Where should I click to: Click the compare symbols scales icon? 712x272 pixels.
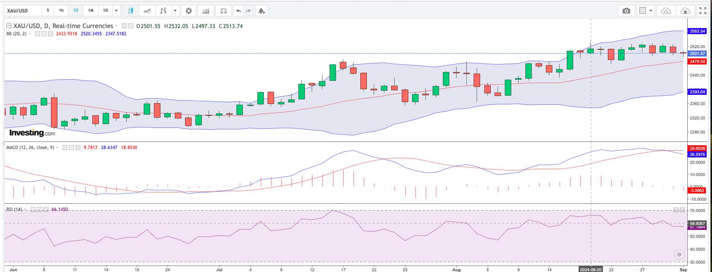click(224, 11)
